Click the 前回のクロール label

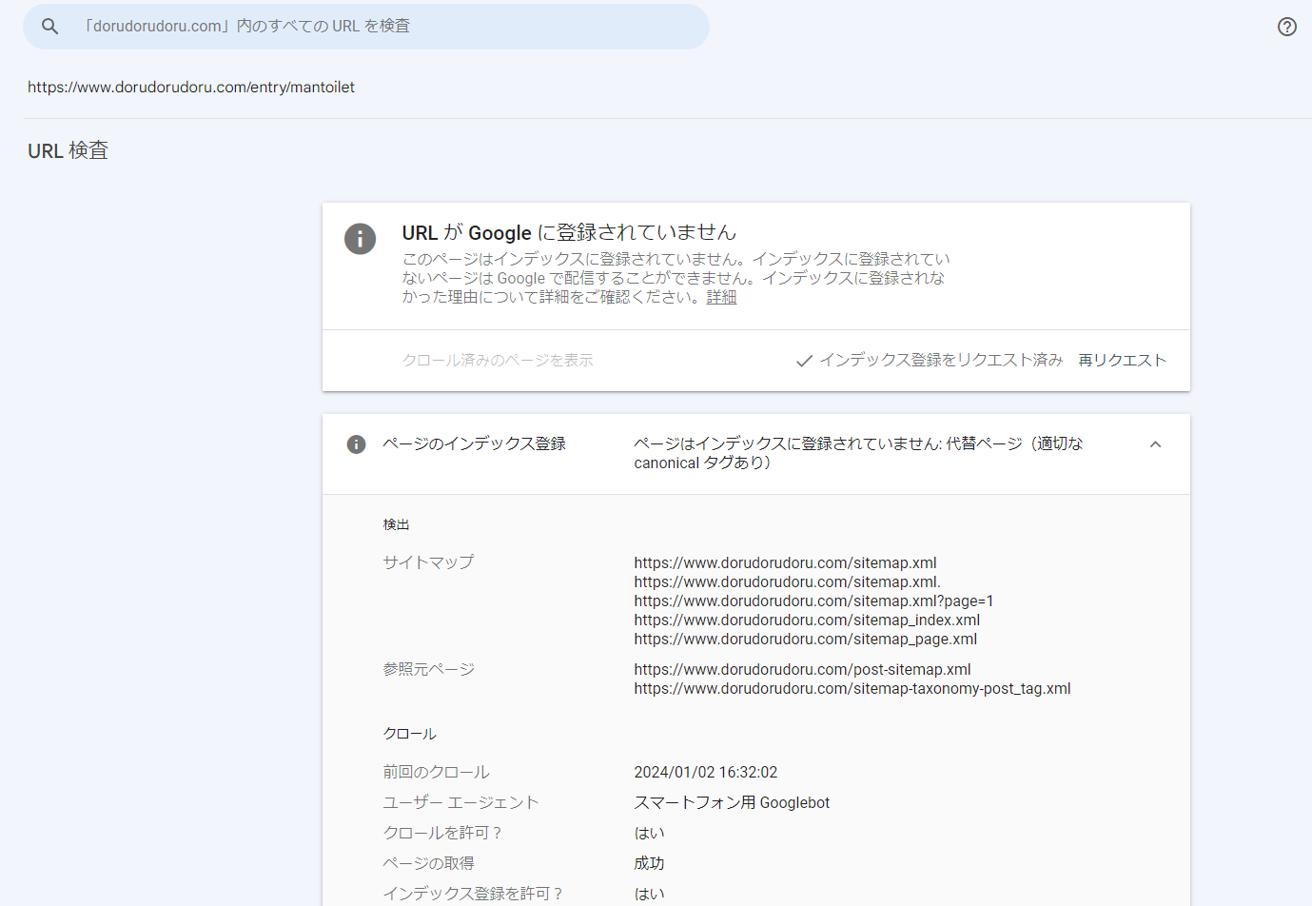click(x=436, y=772)
